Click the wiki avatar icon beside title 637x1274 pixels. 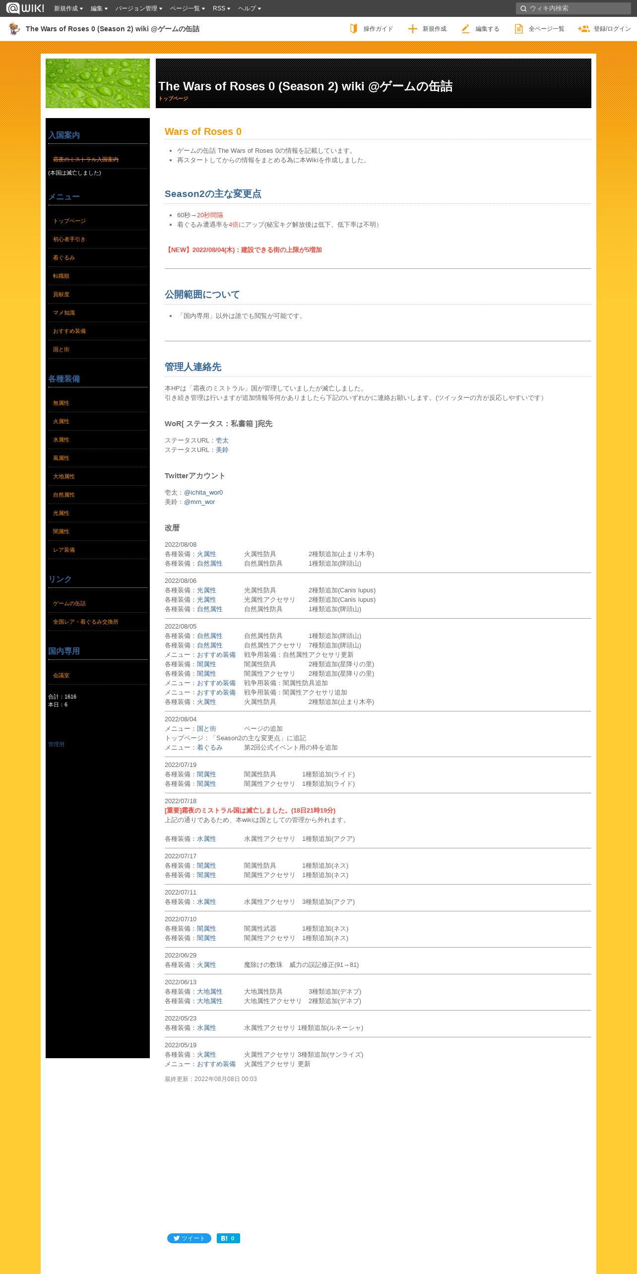[x=14, y=29]
